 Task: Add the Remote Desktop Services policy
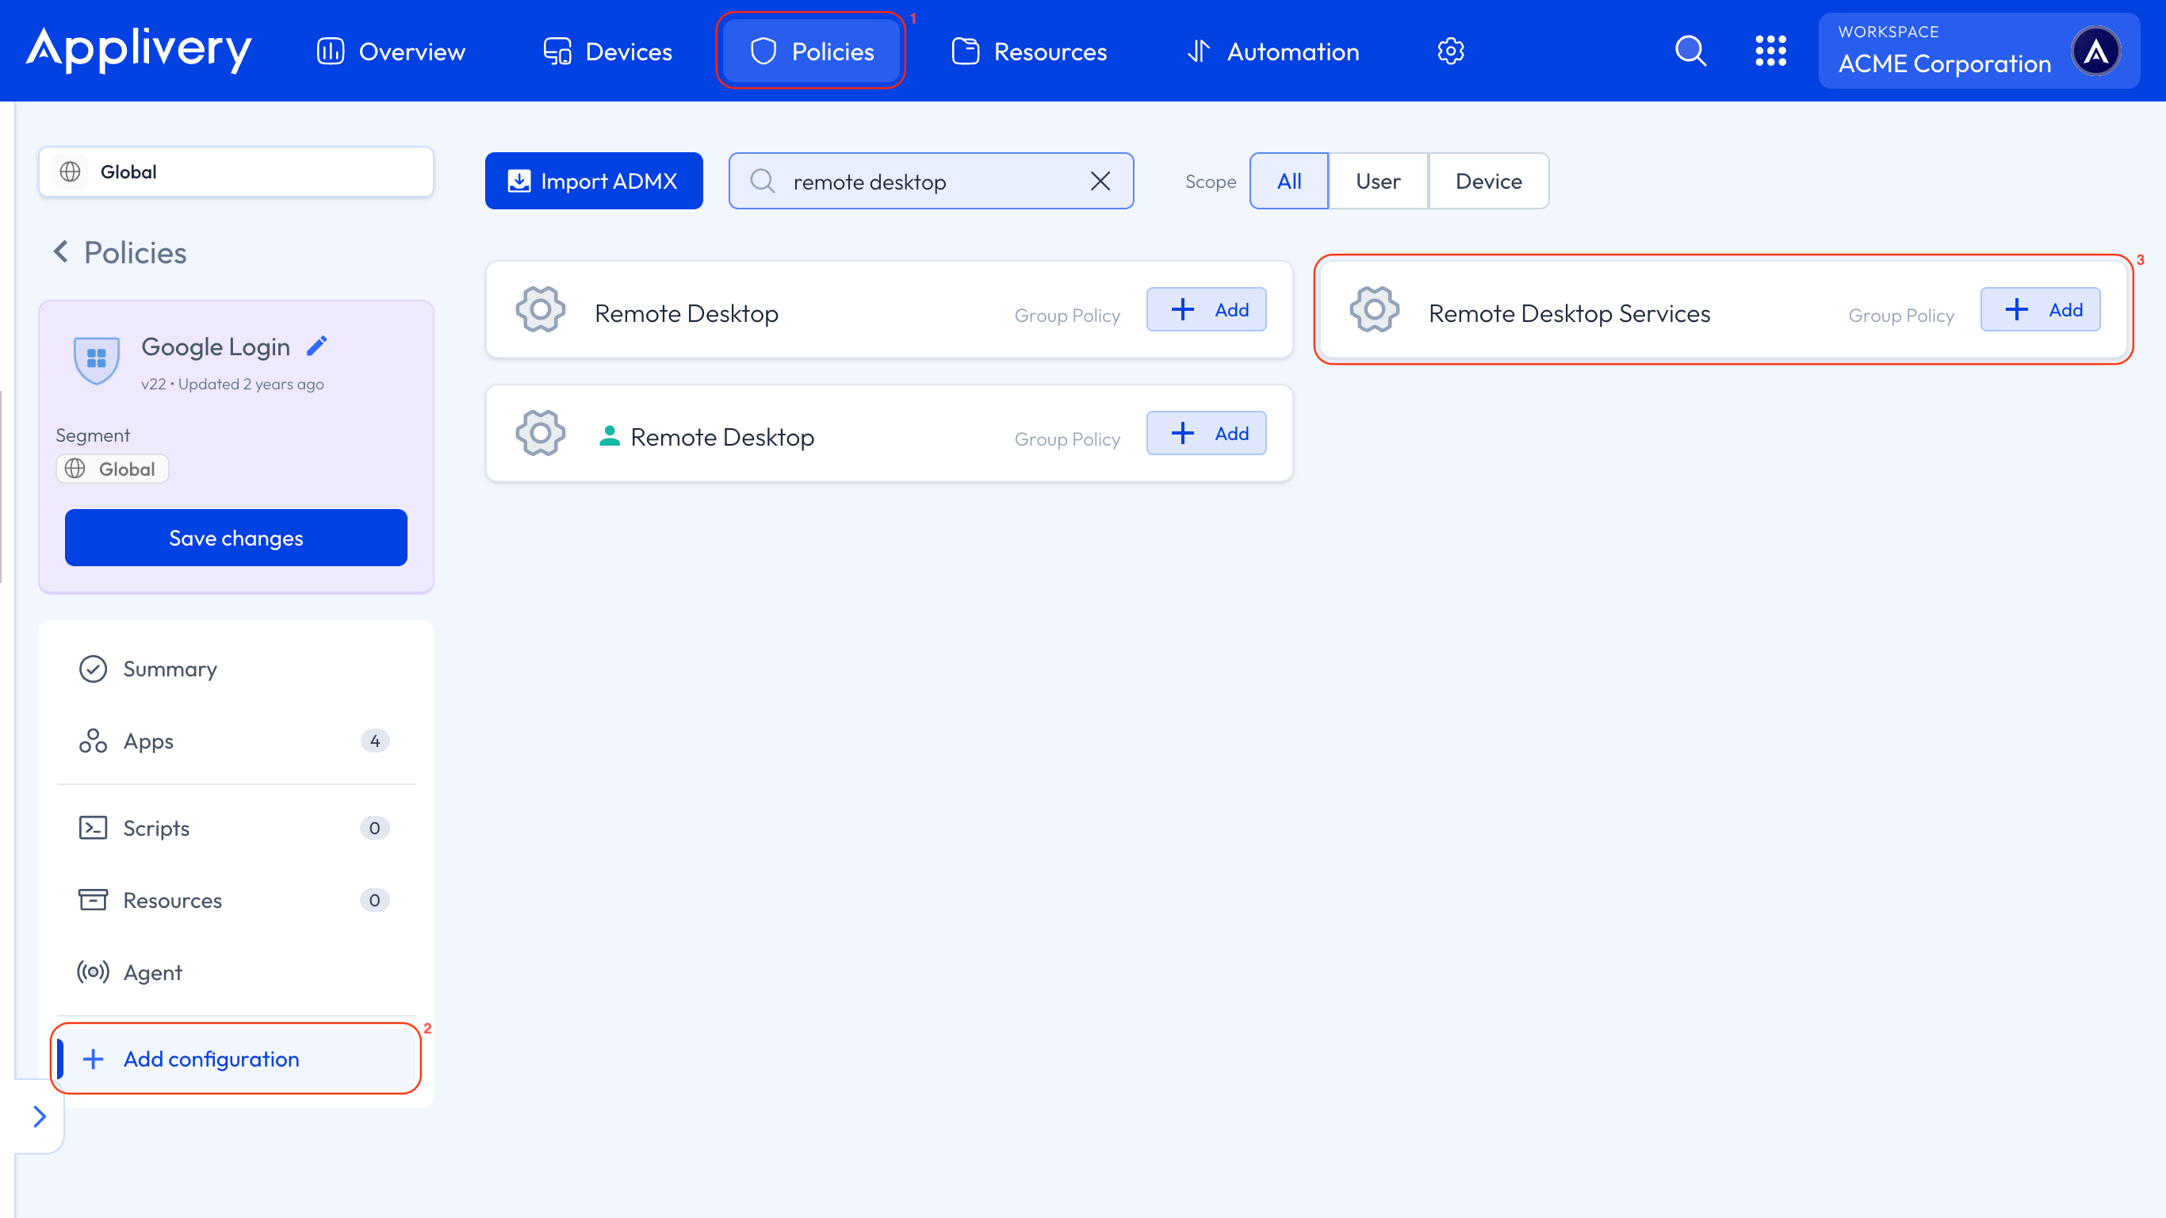tap(2040, 308)
